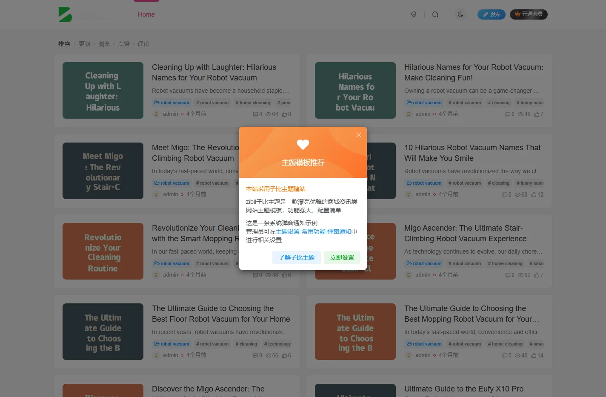Image resolution: width=606 pixels, height=397 pixels.
Task: Click the 'Hilarious Names fo r Your Ro' thumbnail
Action: [355, 90]
